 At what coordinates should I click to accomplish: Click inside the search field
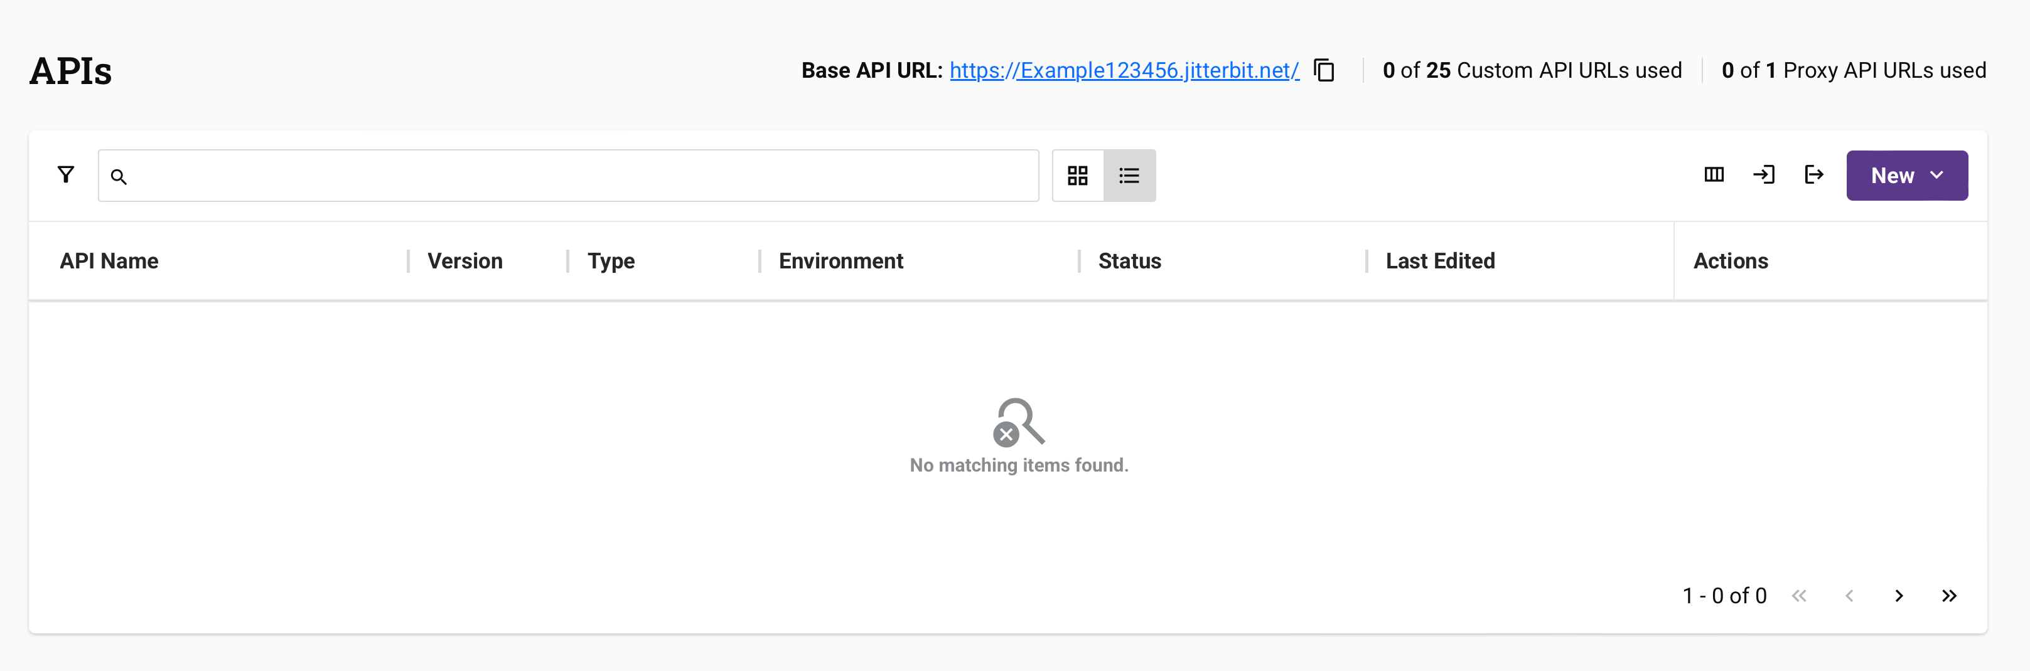coord(552,176)
